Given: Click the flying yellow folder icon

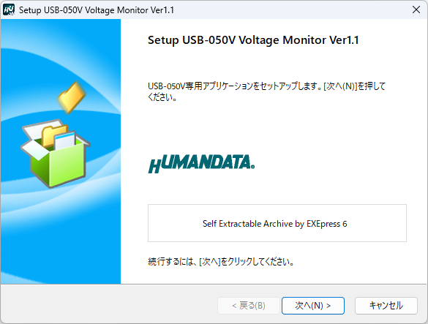Looking at the screenshot, I should click(x=72, y=97).
